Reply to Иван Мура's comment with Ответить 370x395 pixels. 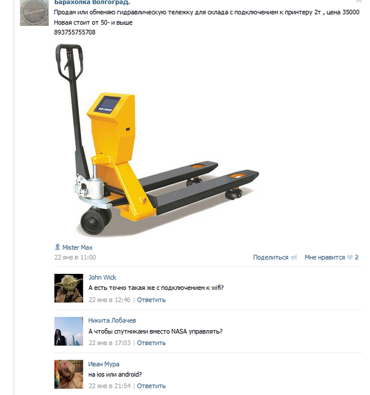pyautogui.click(x=151, y=386)
